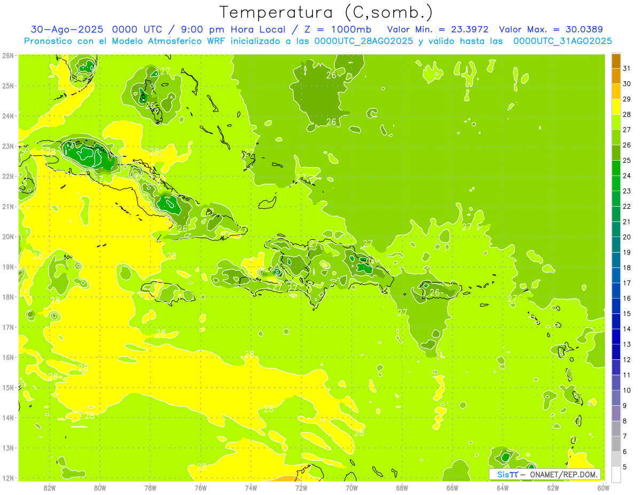Click the '24N' latitude axis label
The height and width of the screenshot is (495, 641).
coord(8,116)
